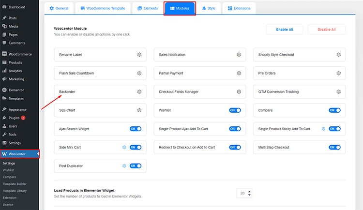Increase the products load number stepper

click(249, 191)
